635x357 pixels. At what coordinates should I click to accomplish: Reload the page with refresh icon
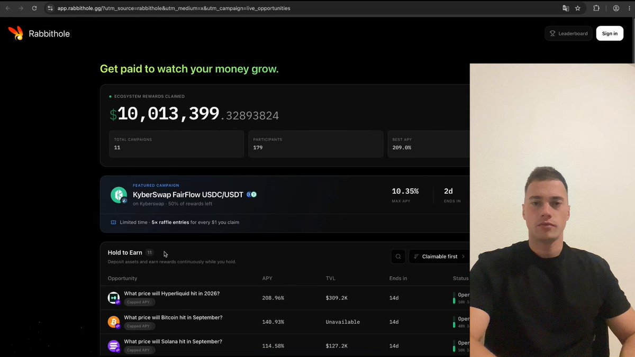click(x=34, y=8)
